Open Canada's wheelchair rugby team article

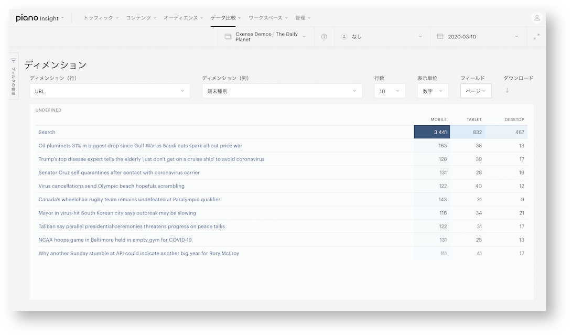(x=130, y=200)
